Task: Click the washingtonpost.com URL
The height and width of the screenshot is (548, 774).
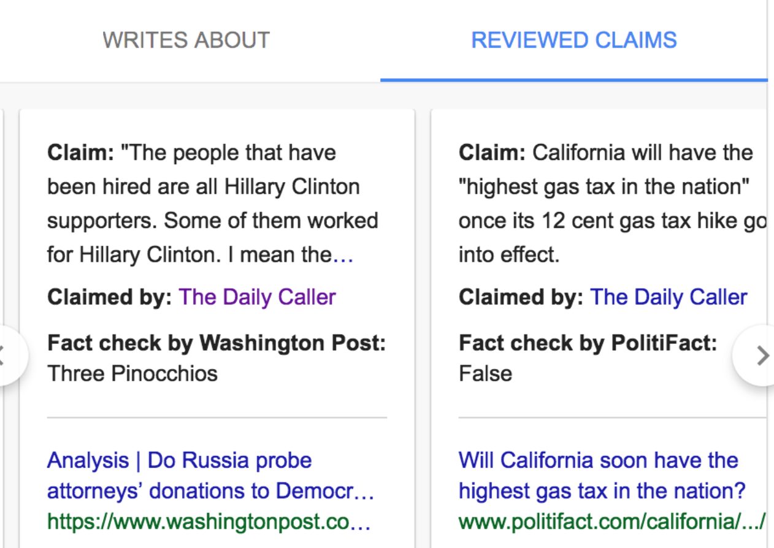Action: click(x=209, y=522)
